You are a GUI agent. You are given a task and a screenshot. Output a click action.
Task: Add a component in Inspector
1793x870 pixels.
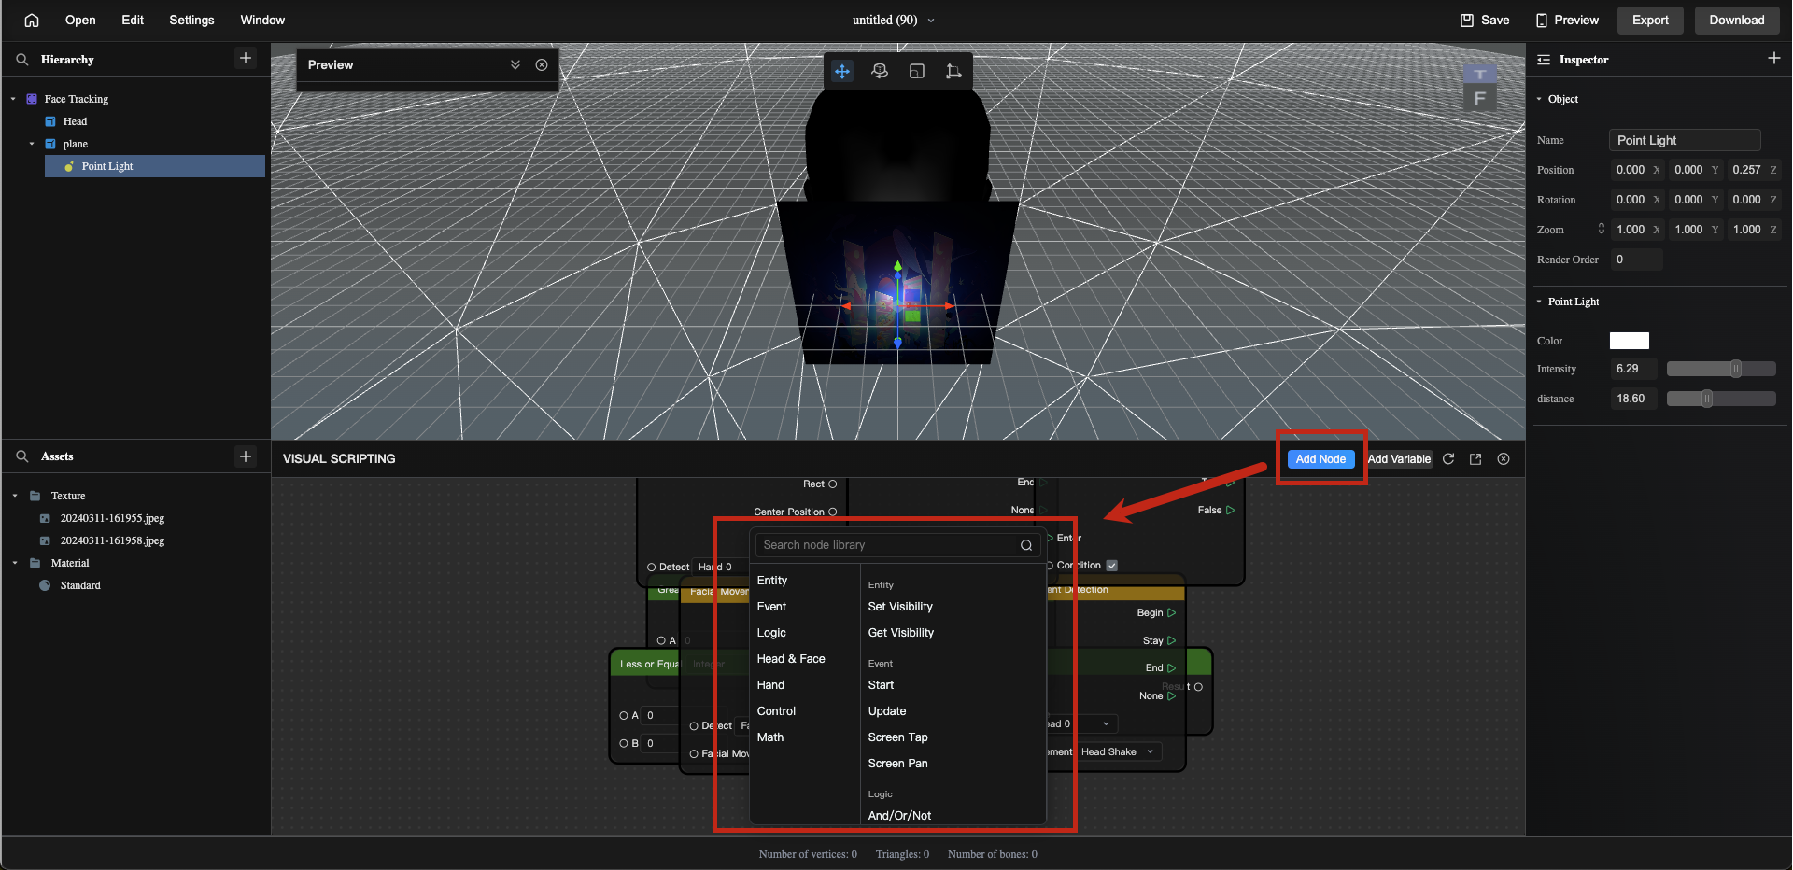pyautogui.click(x=1774, y=58)
